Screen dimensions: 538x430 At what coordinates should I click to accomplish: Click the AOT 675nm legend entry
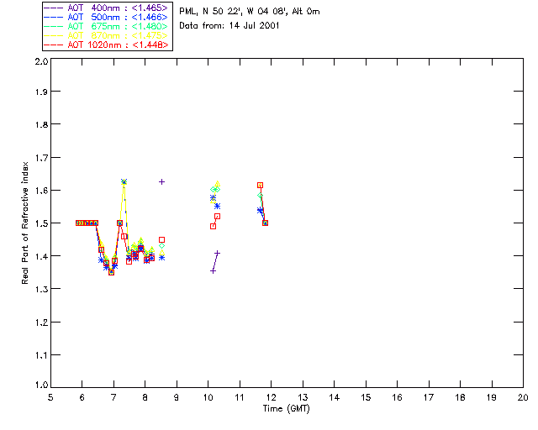pyautogui.click(x=106, y=26)
